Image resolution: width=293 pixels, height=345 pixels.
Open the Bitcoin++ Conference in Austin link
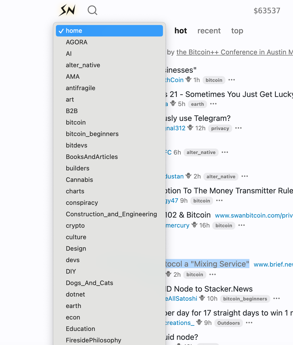(x=234, y=52)
